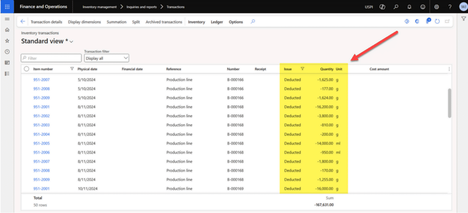Viewport: 468px width, 213px height.
Task: Open item 951-2005 link
Action: pos(42,143)
